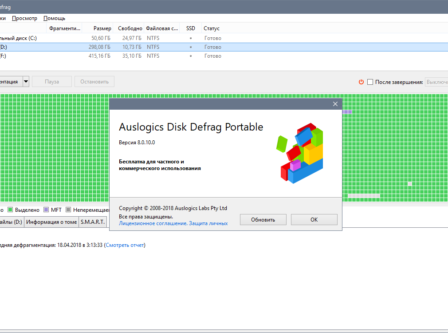Click the SSD column header

click(191, 28)
